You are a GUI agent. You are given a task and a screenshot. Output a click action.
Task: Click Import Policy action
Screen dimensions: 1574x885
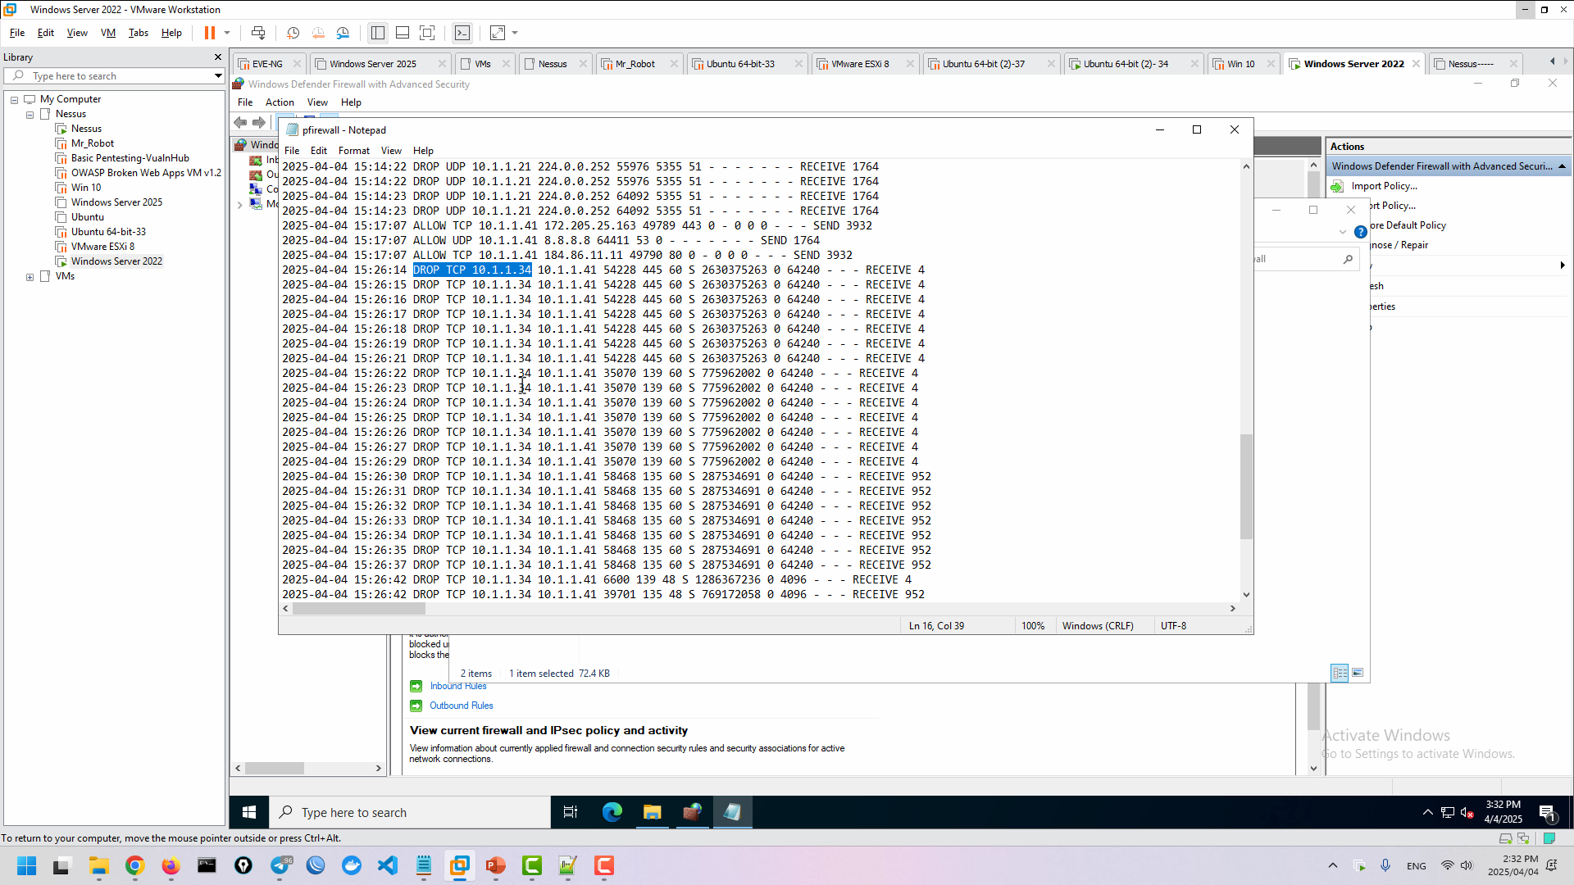click(x=1384, y=186)
